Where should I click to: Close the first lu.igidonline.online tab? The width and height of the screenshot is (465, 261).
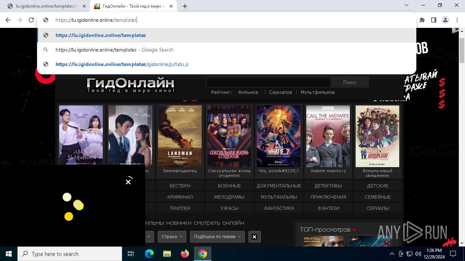coord(84,6)
